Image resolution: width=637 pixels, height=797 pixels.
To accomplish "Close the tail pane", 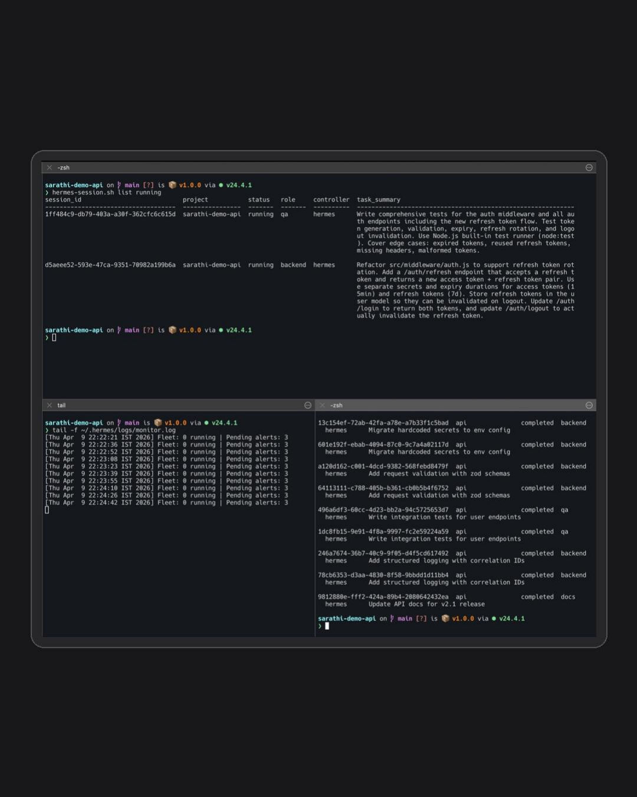I will [50, 406].
